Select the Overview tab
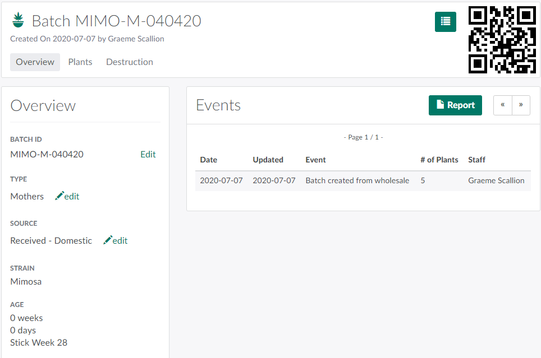Image resolution: width=541 pixels, height=358 pixels. pos(35,62)
